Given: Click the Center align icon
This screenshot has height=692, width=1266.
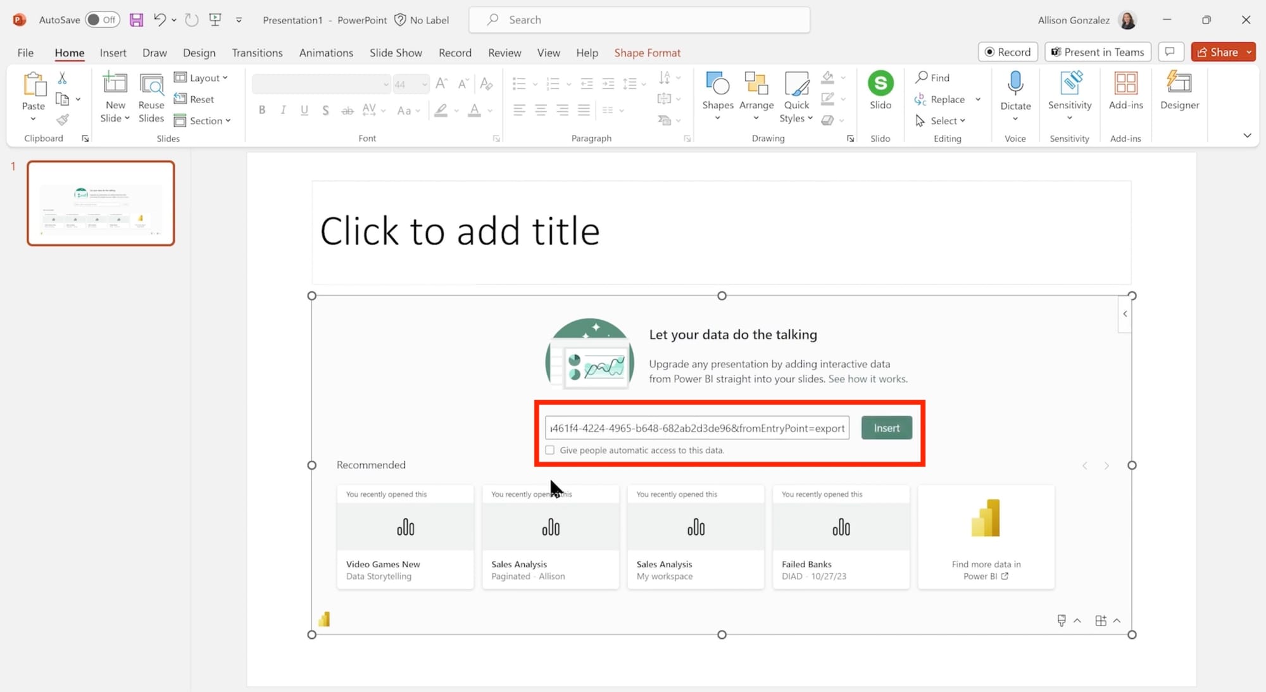Looking at the screenshot, I should pyautogui.click(x=541, y=110).
